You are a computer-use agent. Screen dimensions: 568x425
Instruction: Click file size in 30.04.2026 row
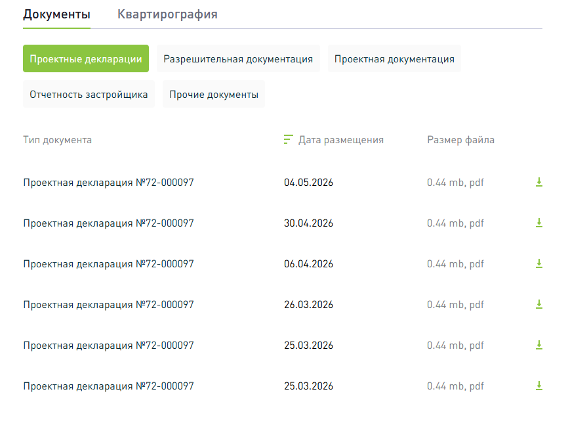pyautogui.click(x=455, y=223)
